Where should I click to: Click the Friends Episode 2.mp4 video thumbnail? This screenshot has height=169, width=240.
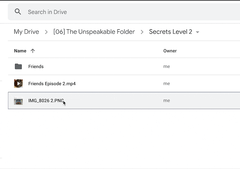pos(18,84)
